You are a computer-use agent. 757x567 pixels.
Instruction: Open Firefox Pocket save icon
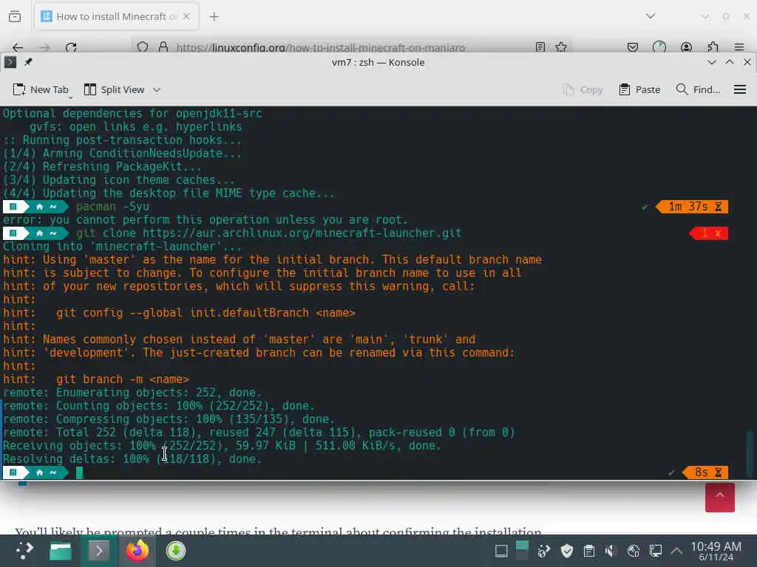click(633, 47)
